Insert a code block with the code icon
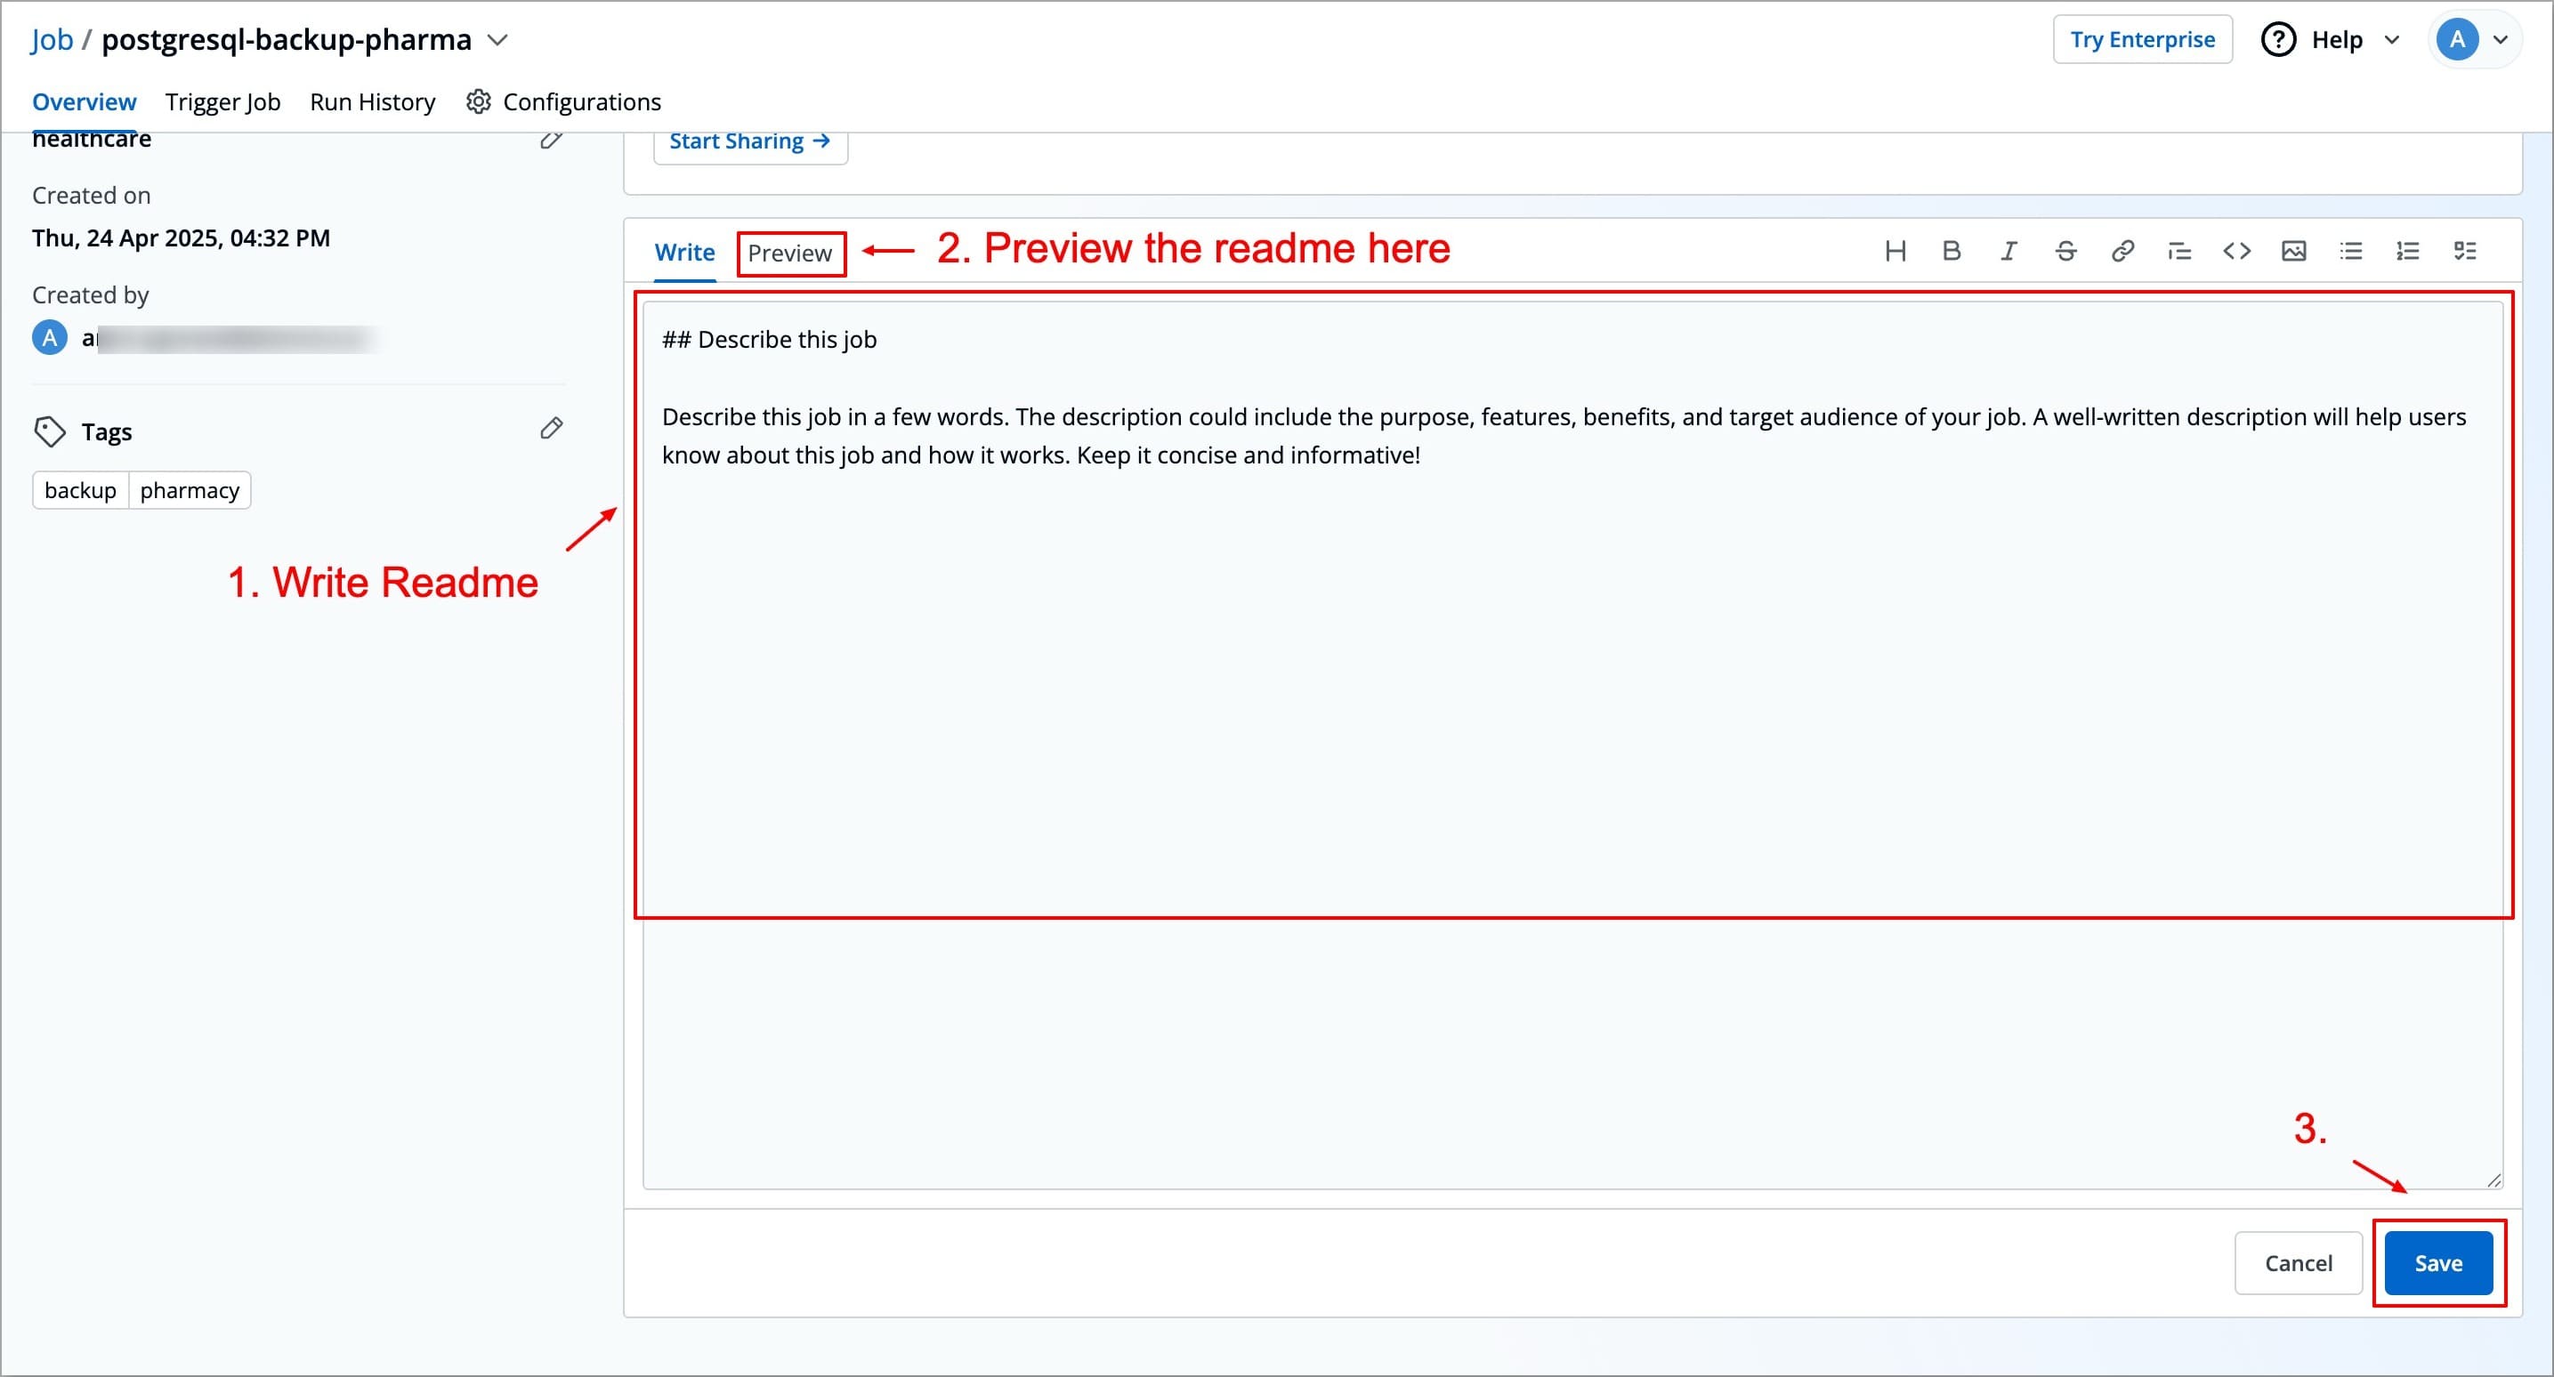Viewport: 2554px width, 1377px height. click(x=2236, y=251)
